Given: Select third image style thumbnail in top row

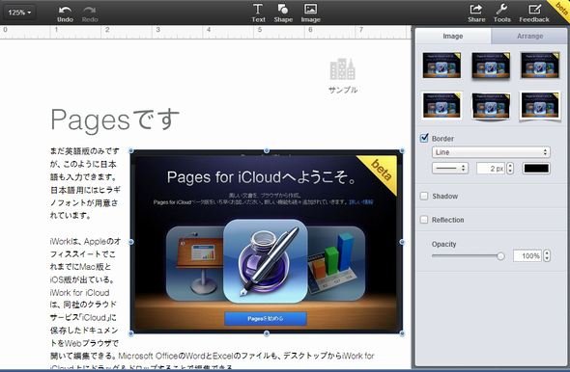Looking at the screenshot, I should [x=540, y=66].
